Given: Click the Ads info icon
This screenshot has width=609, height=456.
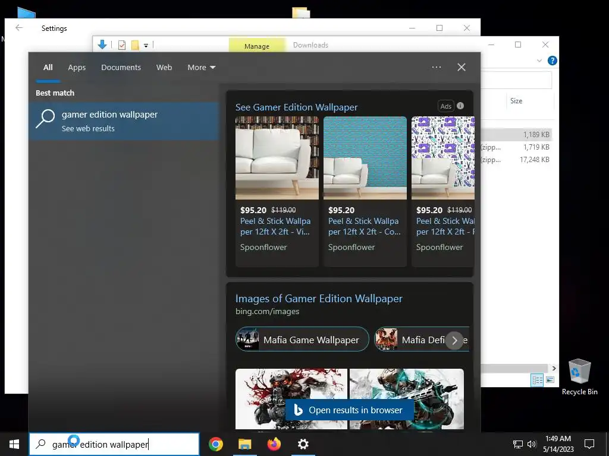Looking at the screenshot, I should pyautogui.click(x=460, y=106).
